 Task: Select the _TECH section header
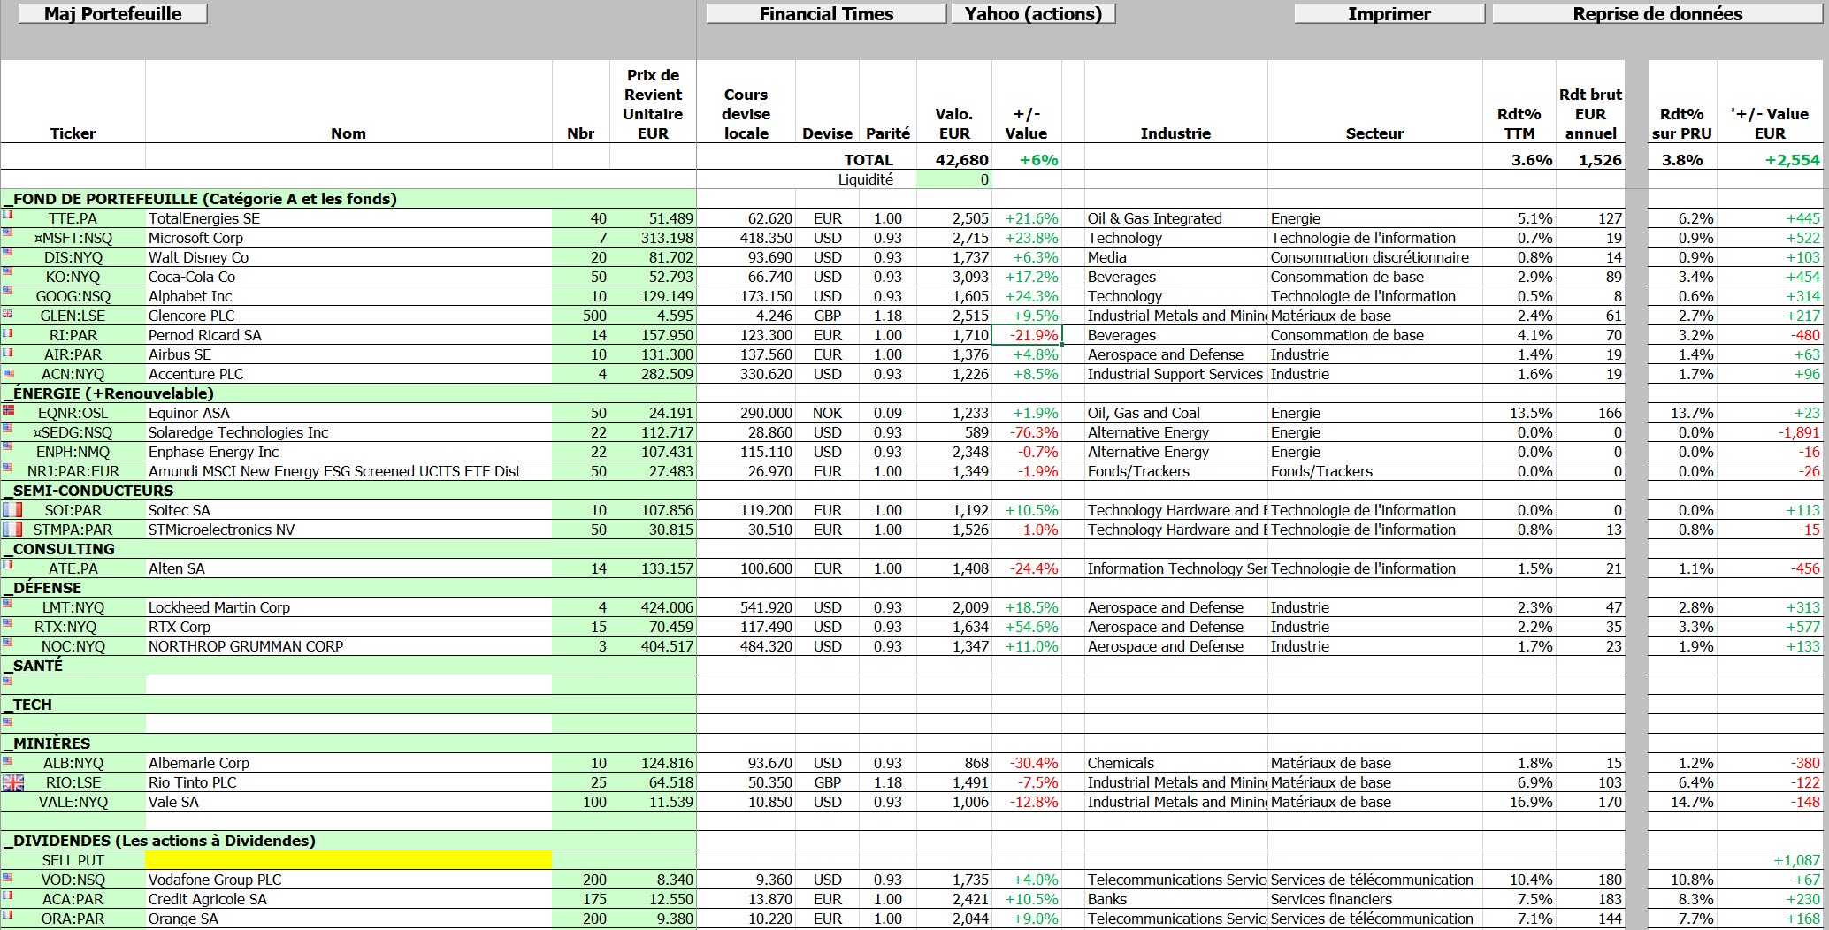coord(348,705)
